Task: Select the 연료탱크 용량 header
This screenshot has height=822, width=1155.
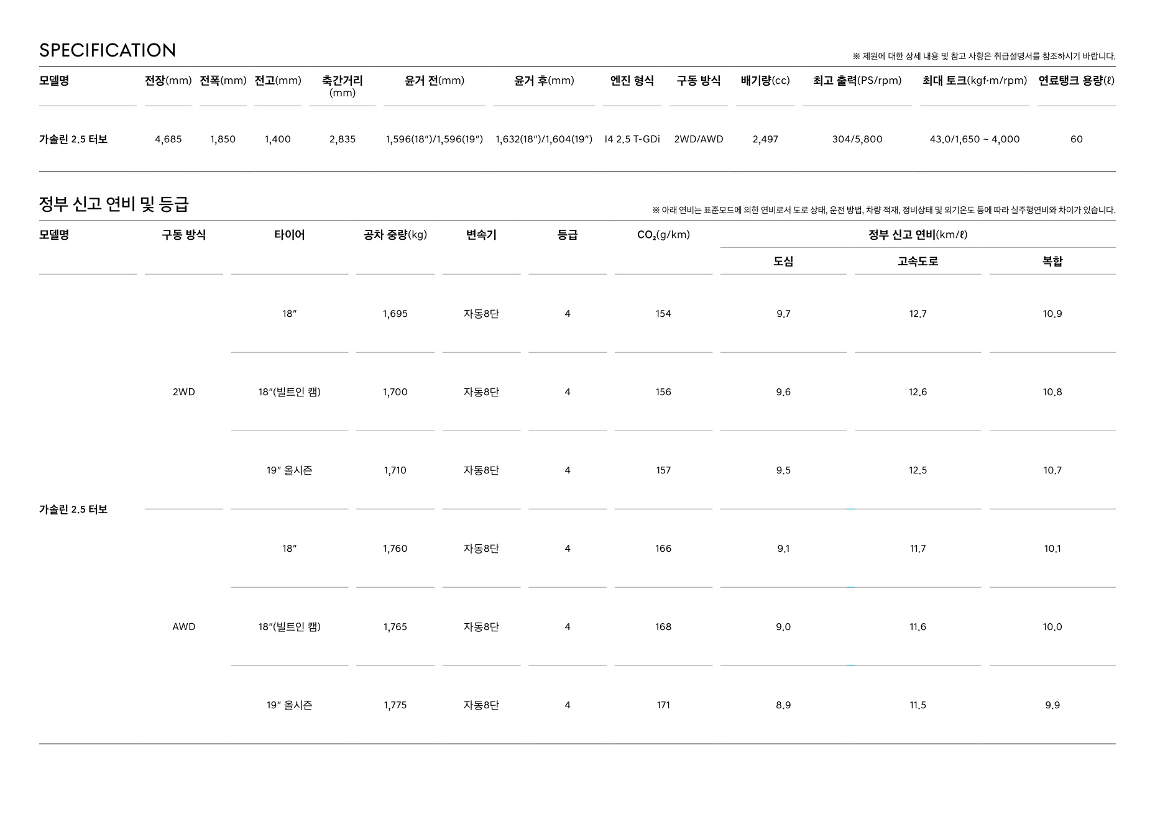Action: (x=1076, y=81)
